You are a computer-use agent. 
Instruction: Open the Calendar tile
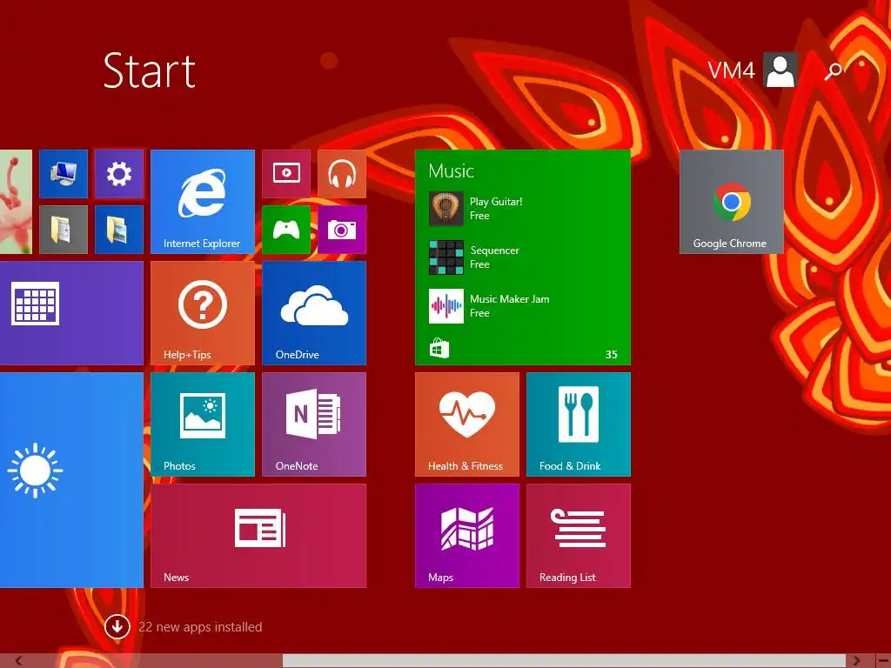pyautogui.click(x=71, y=313)
